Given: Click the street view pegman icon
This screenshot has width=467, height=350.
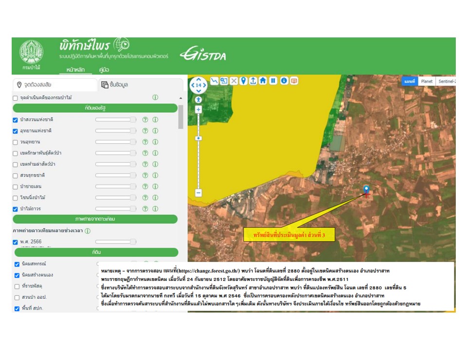Looking at the screenshot, I should click(198, 100).
